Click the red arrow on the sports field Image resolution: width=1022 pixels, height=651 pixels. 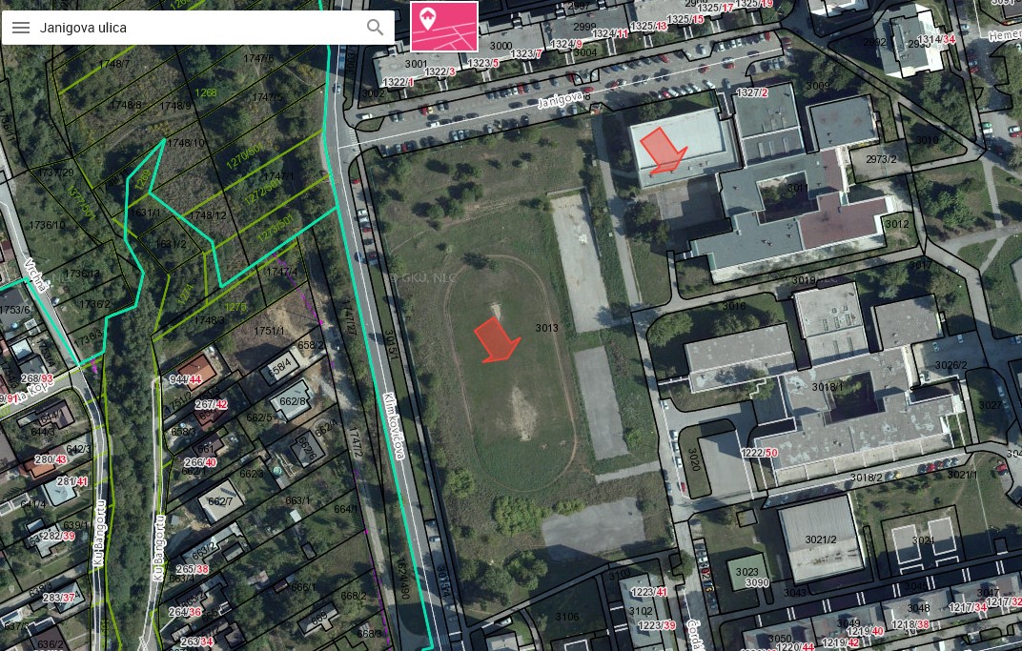click(x=496, y=339)
